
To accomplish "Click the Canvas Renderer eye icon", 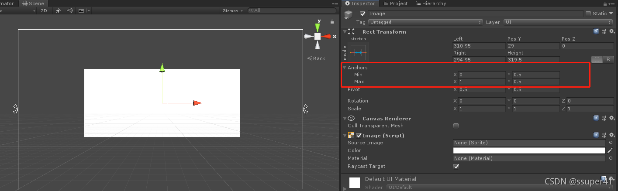I will [352, 118].
